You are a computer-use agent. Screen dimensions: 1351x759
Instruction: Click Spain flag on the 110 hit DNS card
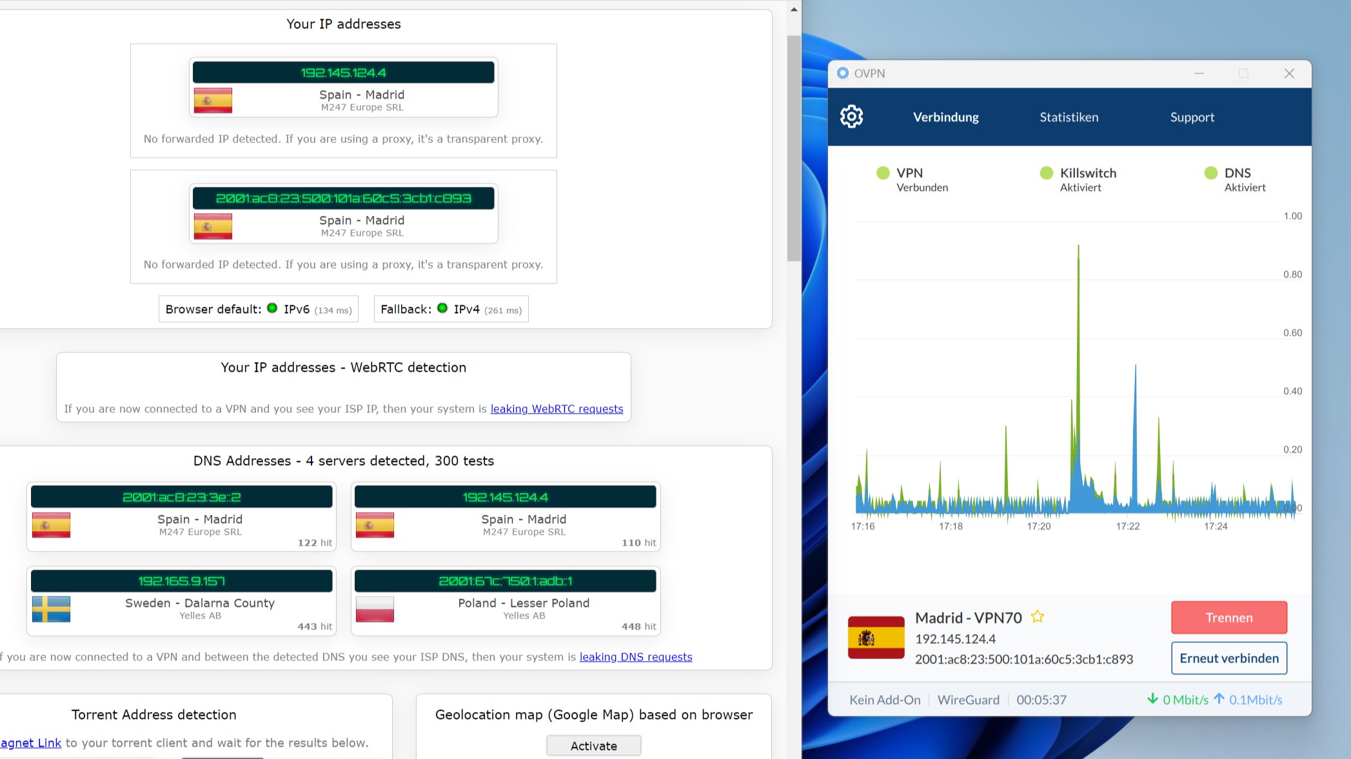(375, 525)
